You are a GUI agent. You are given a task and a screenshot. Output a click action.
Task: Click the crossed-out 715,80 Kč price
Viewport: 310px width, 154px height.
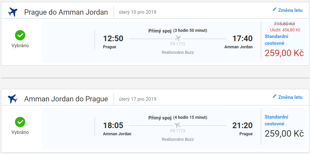[284, 24]
